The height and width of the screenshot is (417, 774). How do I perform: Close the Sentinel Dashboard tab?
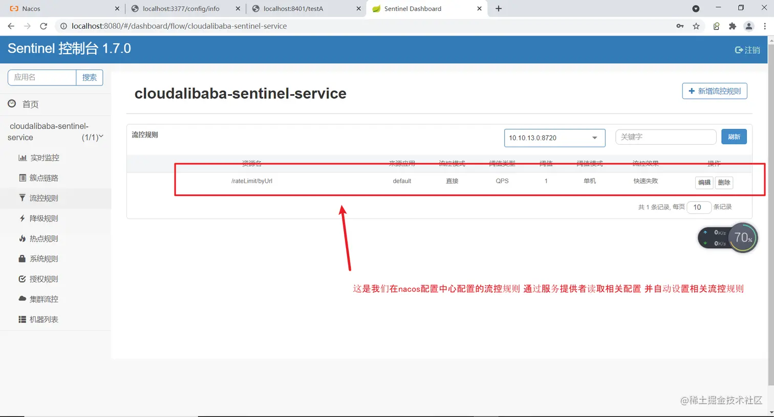[x=479, y=9]
